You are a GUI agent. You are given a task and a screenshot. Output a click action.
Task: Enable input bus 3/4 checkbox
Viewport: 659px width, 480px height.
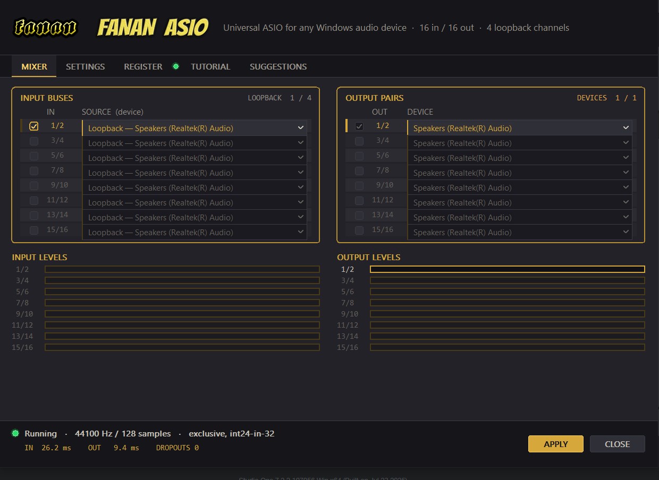[x=34, y=141]
